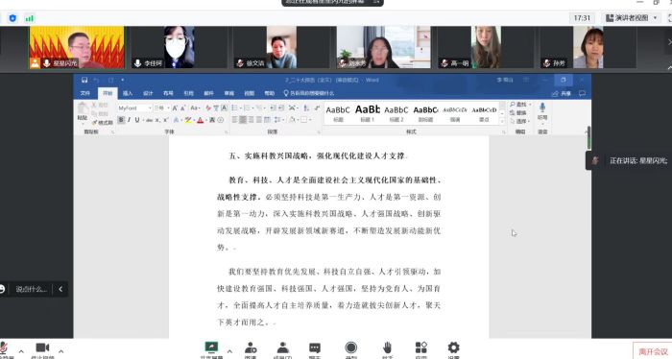This screenshot has height=359, width=672.
Task: Open meeting settings gear icon
Action: (453, 347)
